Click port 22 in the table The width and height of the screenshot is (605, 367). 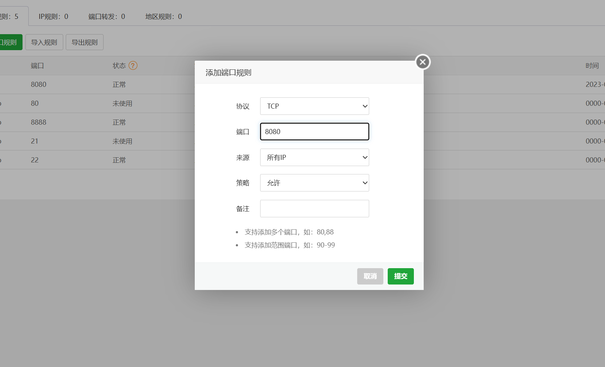click(35, 160)
